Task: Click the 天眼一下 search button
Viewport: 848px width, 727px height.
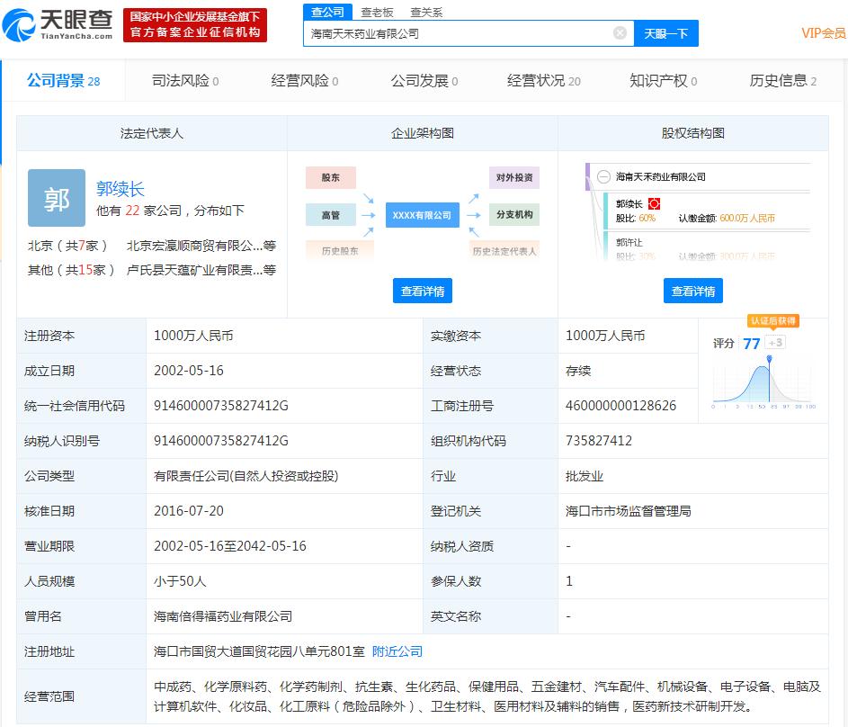Action: (x=665, y=33)
